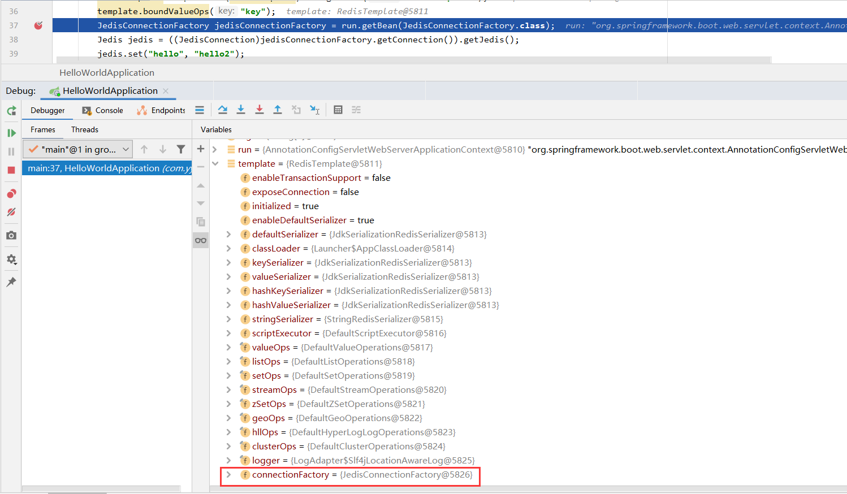Click Show Execution Point icon

click(200, 110)
